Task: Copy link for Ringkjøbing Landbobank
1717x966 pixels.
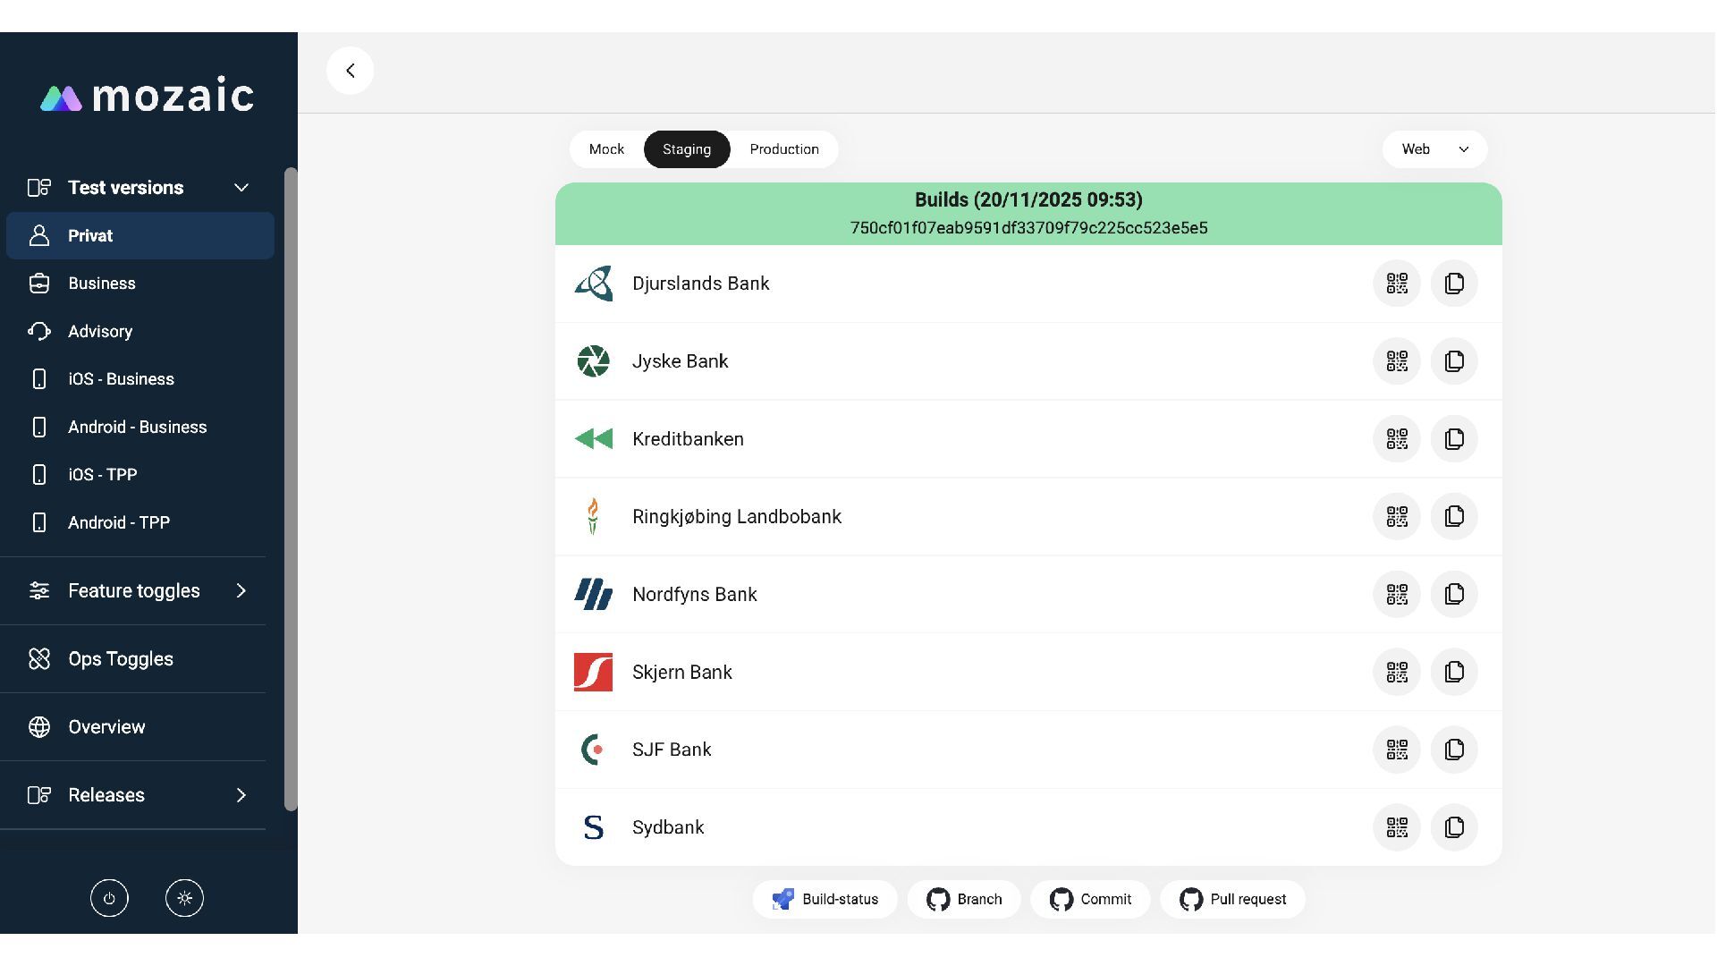Action: pyautogui.click(x=1453, y=517)
